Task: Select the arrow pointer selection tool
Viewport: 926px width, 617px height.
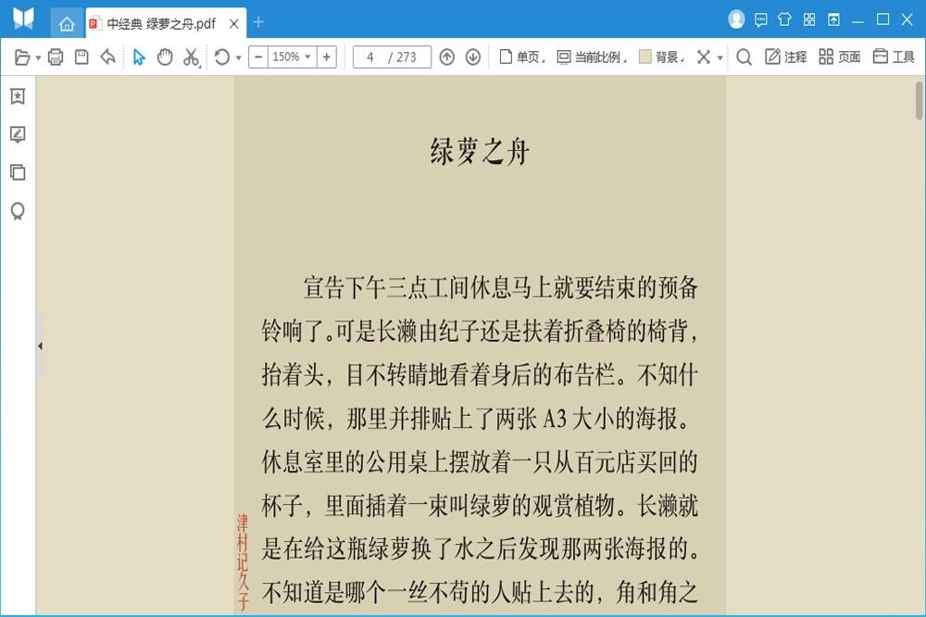Action: tap(139, 57)
